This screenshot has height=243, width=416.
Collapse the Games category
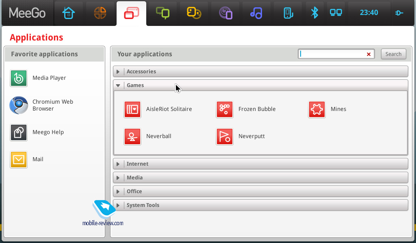coord(260,85)
